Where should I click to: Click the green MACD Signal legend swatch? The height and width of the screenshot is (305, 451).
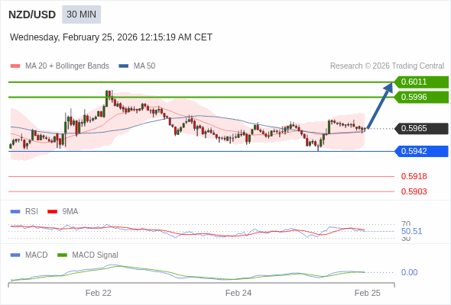coord(62,255)
